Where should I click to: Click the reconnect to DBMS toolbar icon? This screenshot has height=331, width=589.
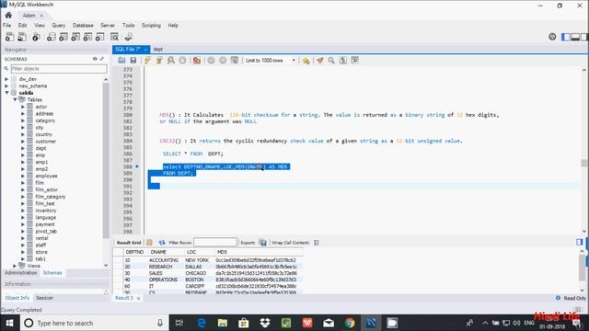pos(129,37)
